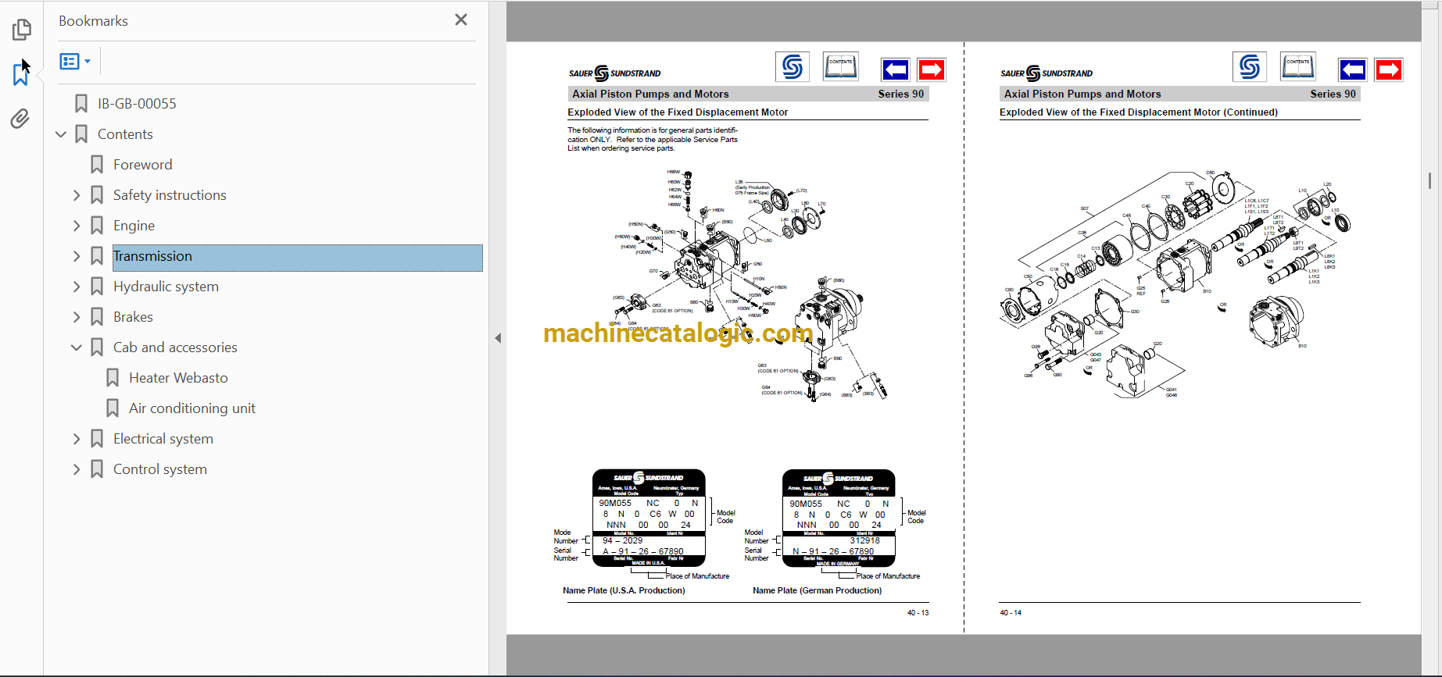
Task: Select the Bookmarks sidebar icon
Action: [21, 74]
